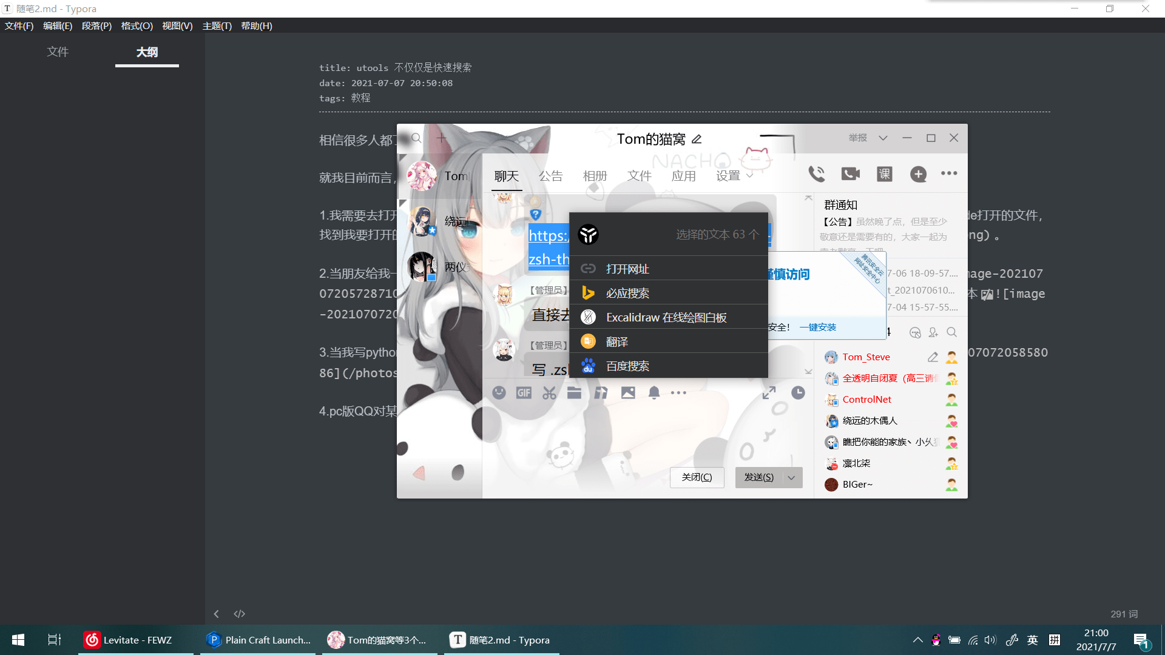The image size is (1165, 655).
Task: Click the bell reminder icon
Action: point(653,393)
